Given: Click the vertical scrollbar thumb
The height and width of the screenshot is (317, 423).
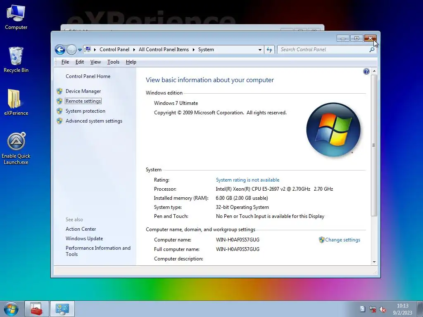Looking at the screenshot, I should (x=374, y=145).
